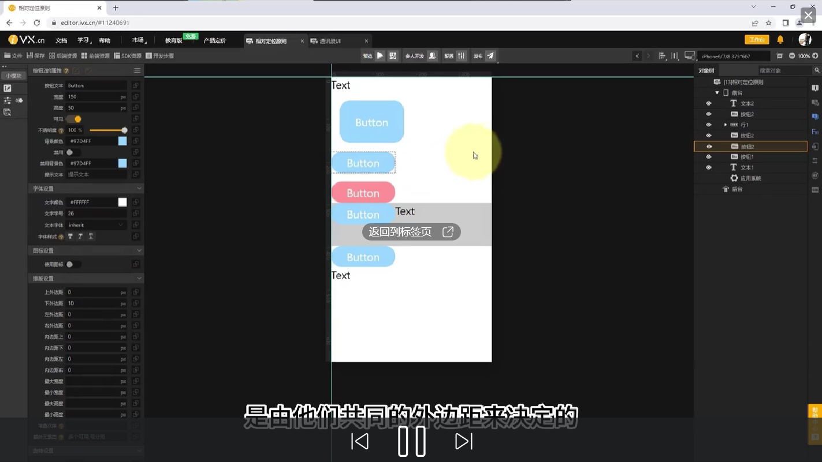Click the 文字颜色 white color swatch

click(122, 202)
